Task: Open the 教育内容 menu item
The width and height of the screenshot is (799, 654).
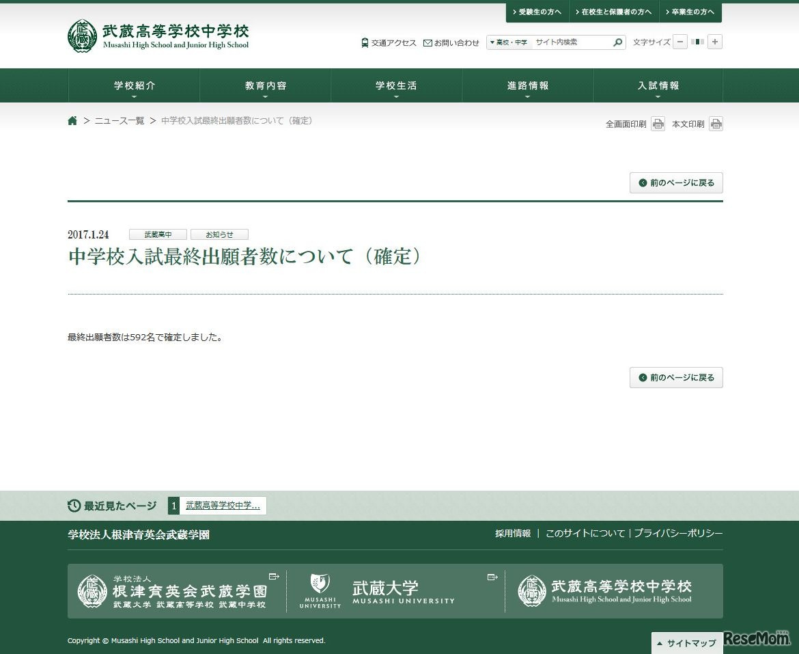Action: pos(265,86)
